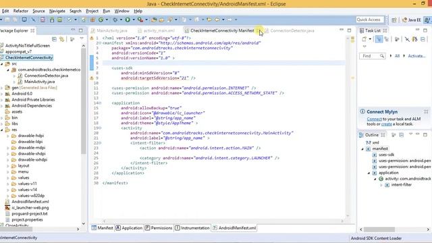Open Android Virtual Device Manager icon
Screen dimensions: 432x243
pyautogui.click(x=60, y=20)
